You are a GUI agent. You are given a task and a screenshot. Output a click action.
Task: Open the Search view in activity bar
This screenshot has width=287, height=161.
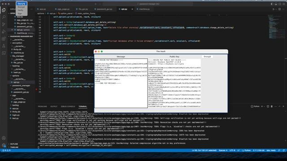click(4, 17)
